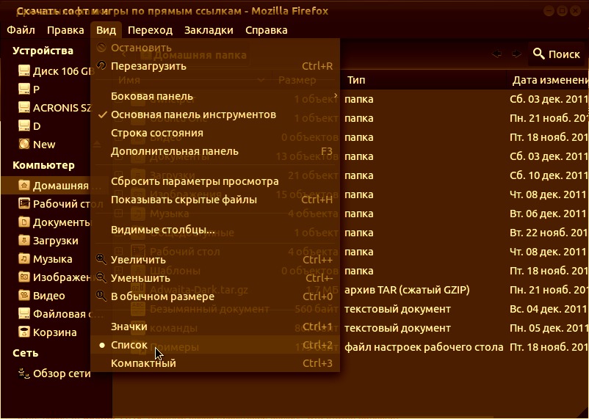Toggle Строка состояния in the View menu

point(156,133)
